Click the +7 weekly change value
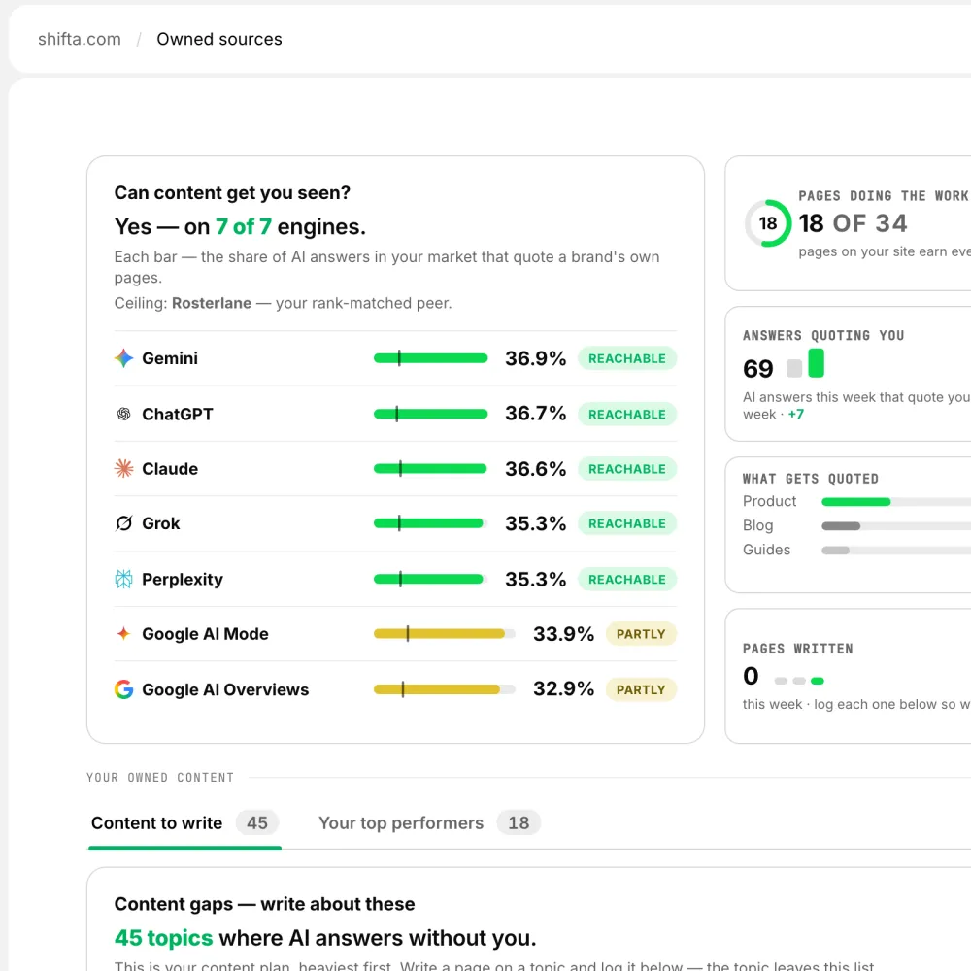Viewport: 971px width, 971px height. pyautogui.click(x=796, y=414)
